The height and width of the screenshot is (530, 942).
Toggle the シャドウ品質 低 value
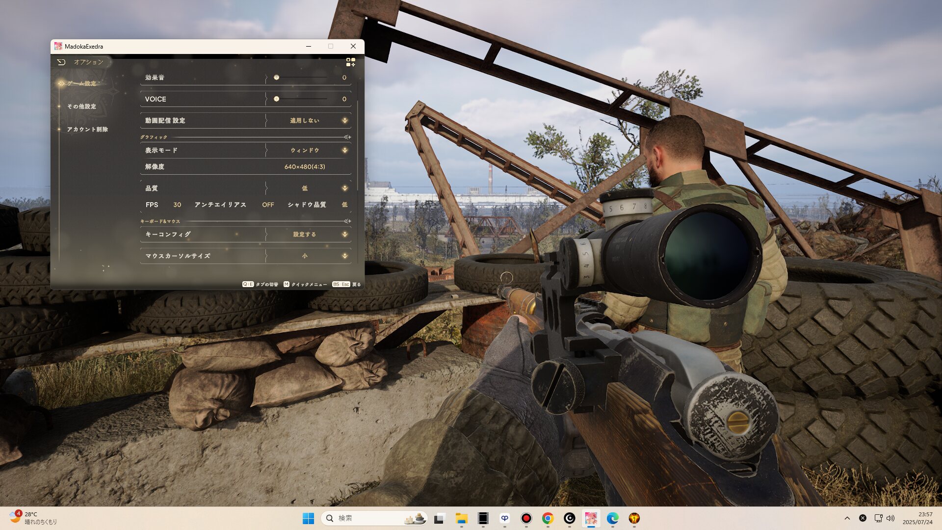pyautogui.click(x=344, y=205)
